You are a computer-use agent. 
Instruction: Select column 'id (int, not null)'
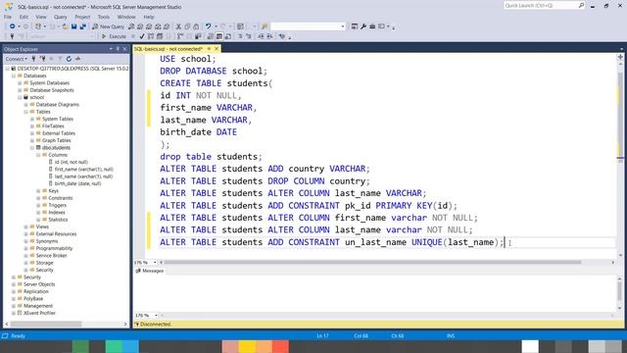(x=72, y=162)
